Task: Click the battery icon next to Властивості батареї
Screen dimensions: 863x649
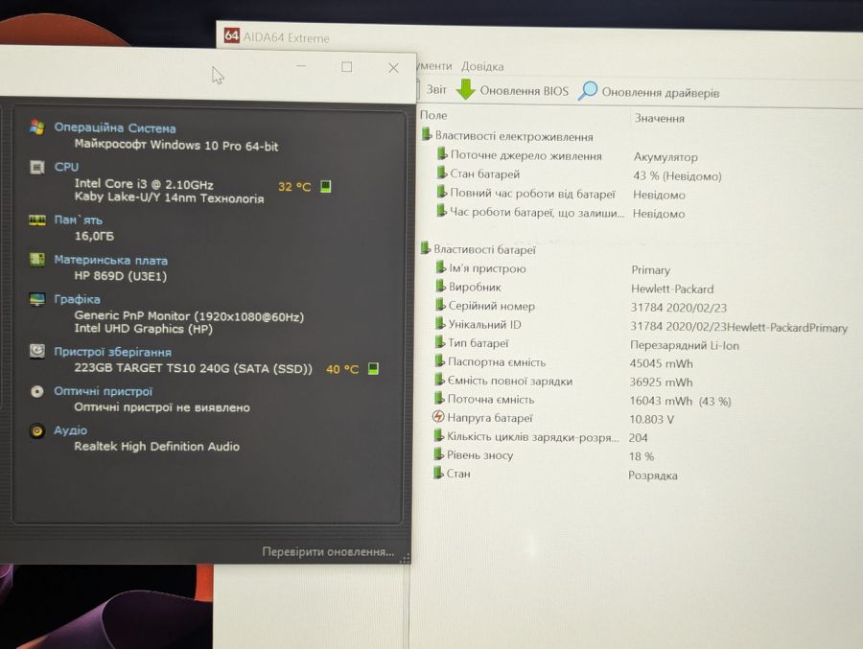Action: tap(425, 247)
